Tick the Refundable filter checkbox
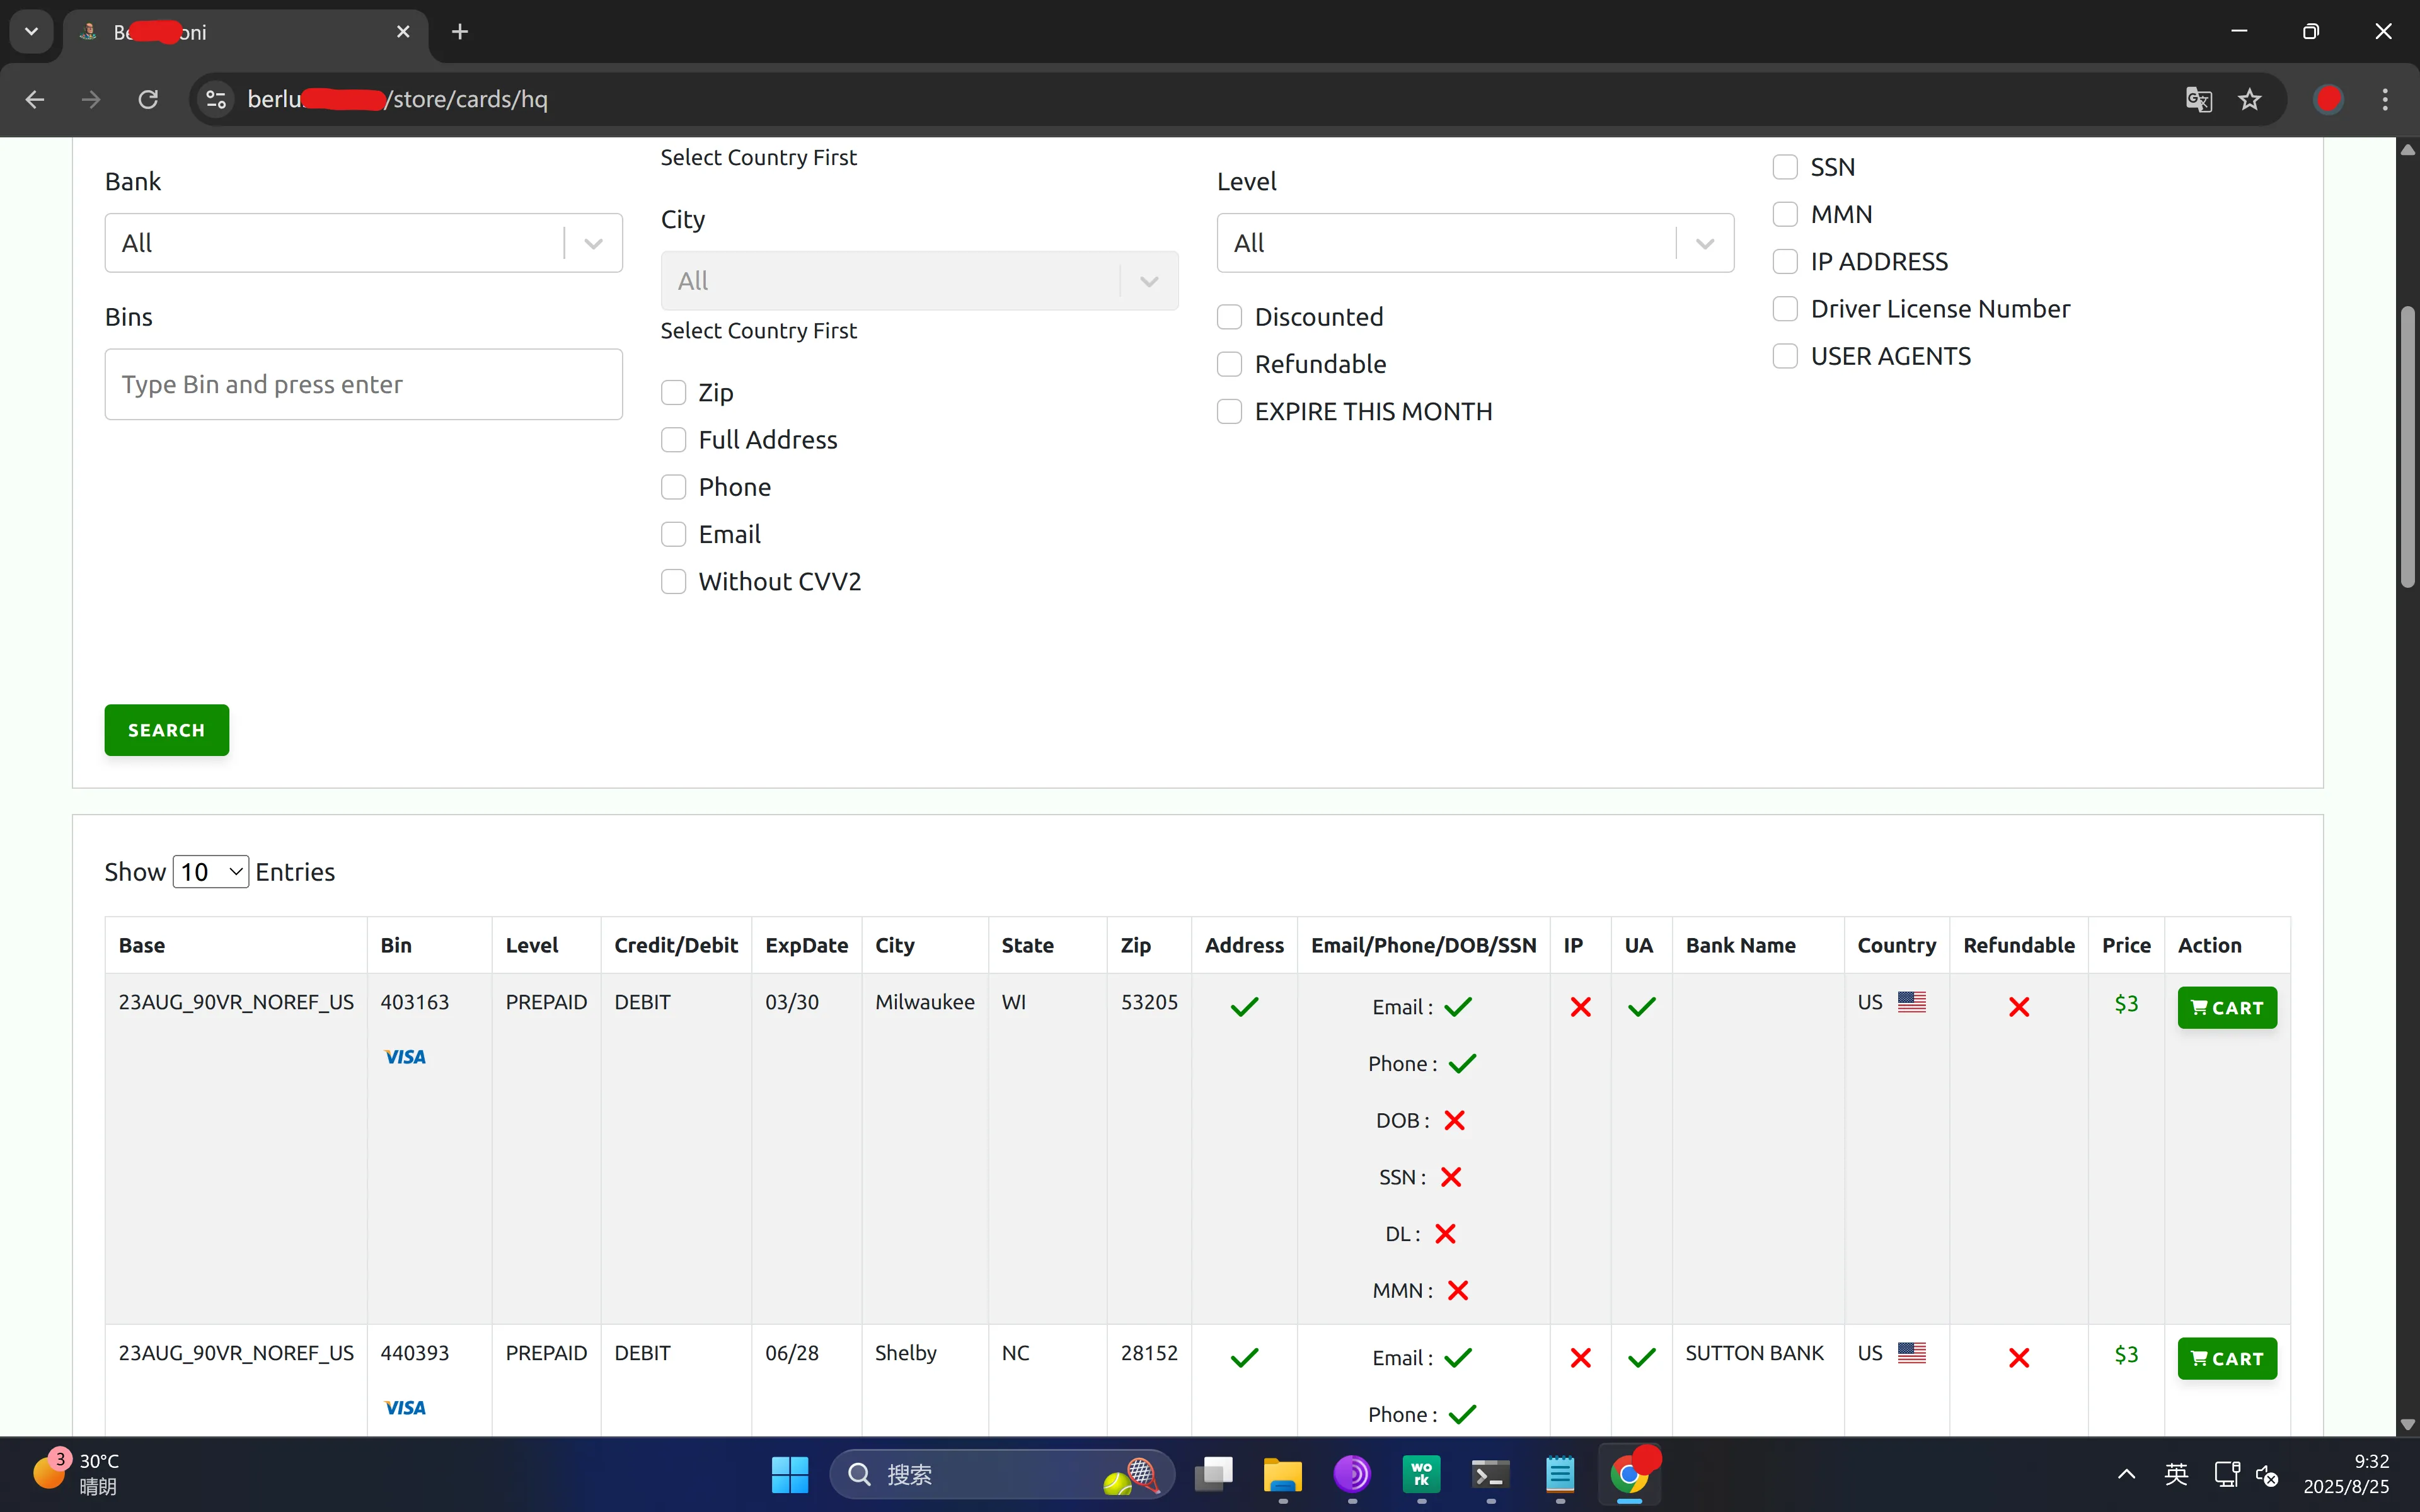 coord(1230,364)
